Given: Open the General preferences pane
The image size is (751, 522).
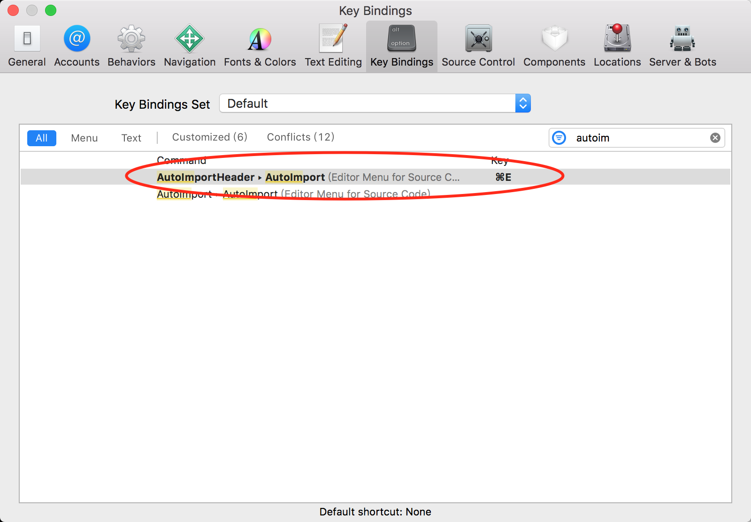Looking at the screenshot, I should click(27, 46).
